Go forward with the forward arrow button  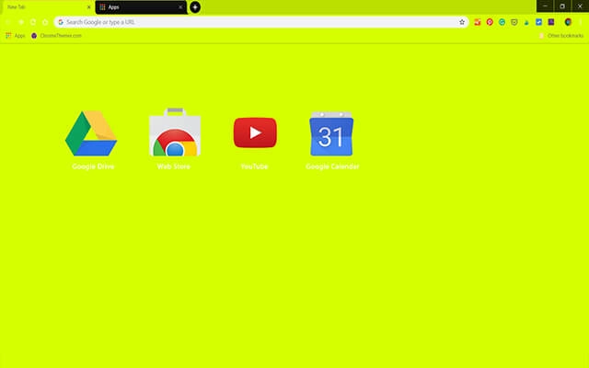21,22
